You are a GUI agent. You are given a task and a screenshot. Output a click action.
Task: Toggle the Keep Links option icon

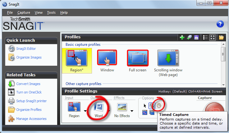[x=145, y=112]
